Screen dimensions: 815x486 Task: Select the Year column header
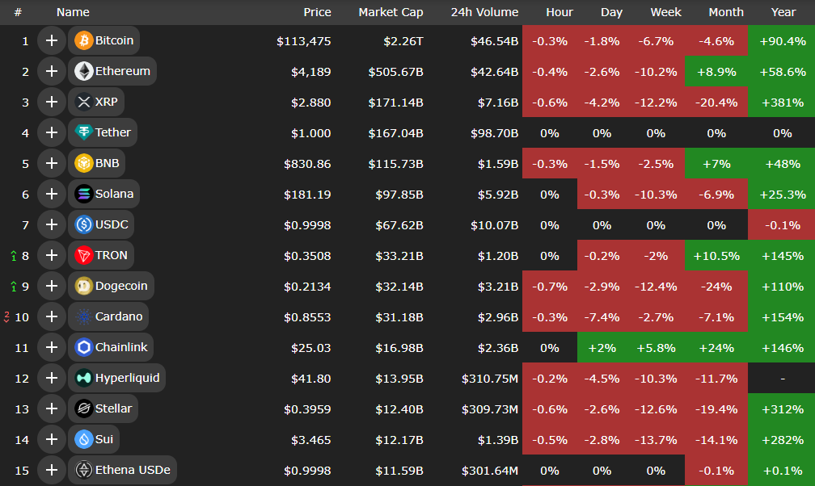click(783, 12)
